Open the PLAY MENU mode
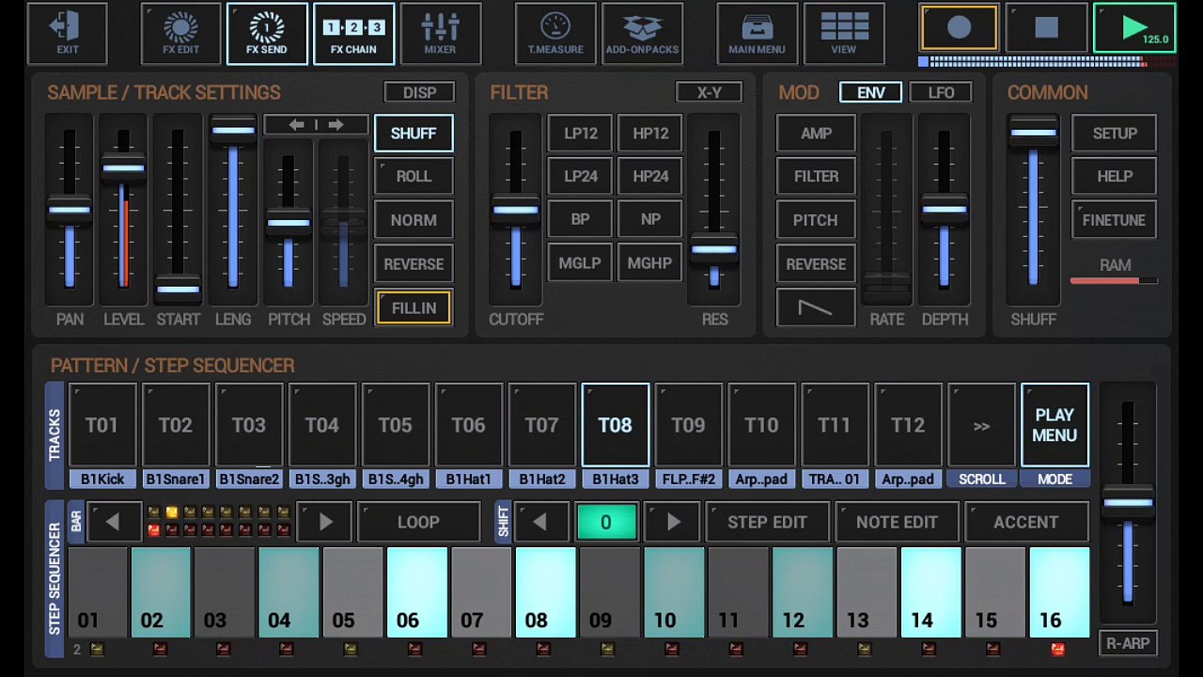 1055,425
